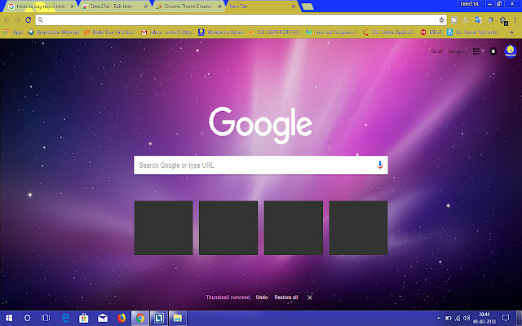This screenshot has height=326, width=522.
Task: Open the first most-visited thumbnail tile
Action: 163,228
